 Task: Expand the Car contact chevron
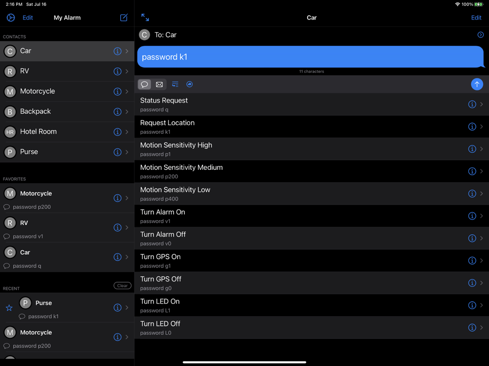[127, 51]
